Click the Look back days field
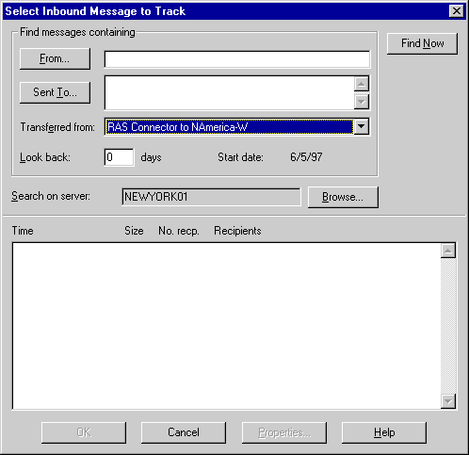 click(x=119, y=157)
